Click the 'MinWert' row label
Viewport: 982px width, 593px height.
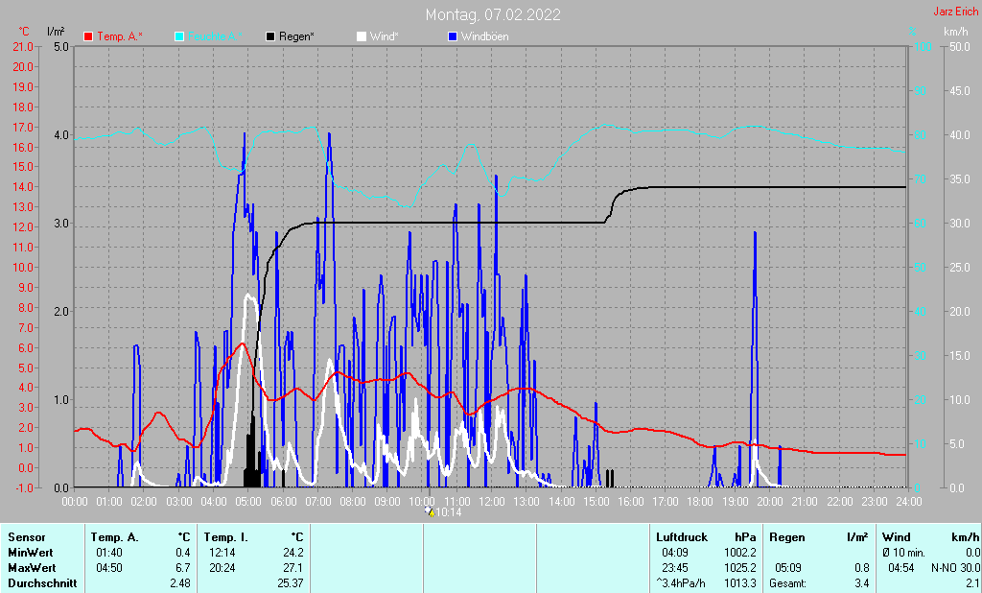pyautogui.click(x=30, y=553)
